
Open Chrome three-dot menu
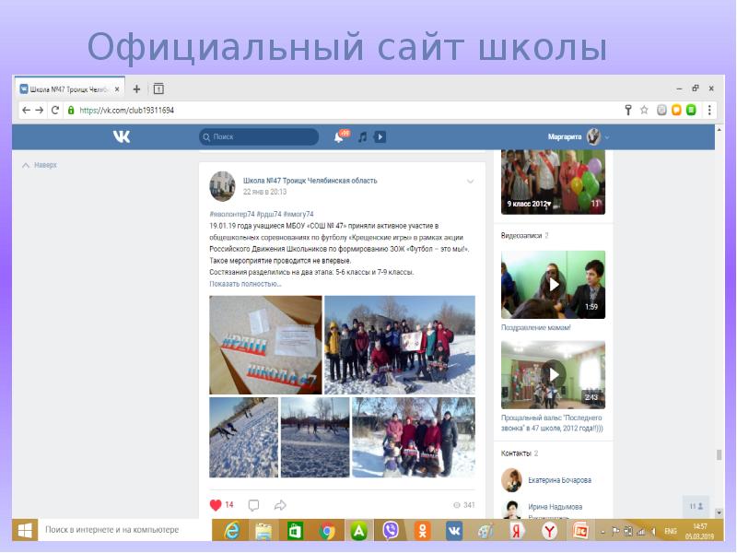709,110
